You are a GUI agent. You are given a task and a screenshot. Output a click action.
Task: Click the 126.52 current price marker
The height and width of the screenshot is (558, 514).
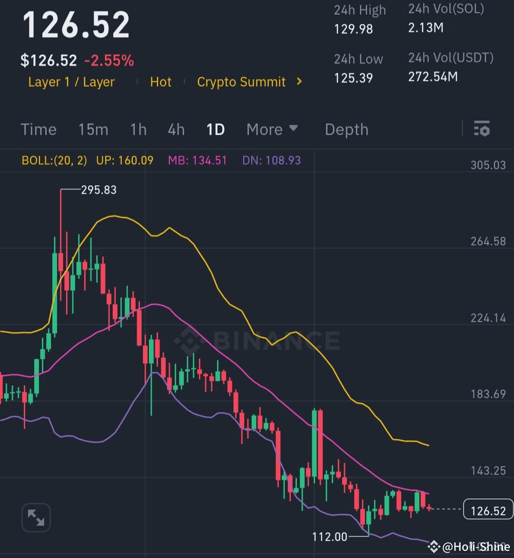click(487, 509)
